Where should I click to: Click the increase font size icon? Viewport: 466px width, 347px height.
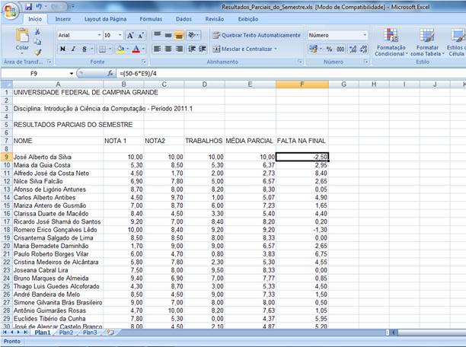click(x=130, y=35)
